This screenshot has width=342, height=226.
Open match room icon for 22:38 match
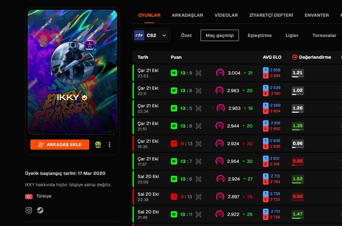[x=198, y=197]
